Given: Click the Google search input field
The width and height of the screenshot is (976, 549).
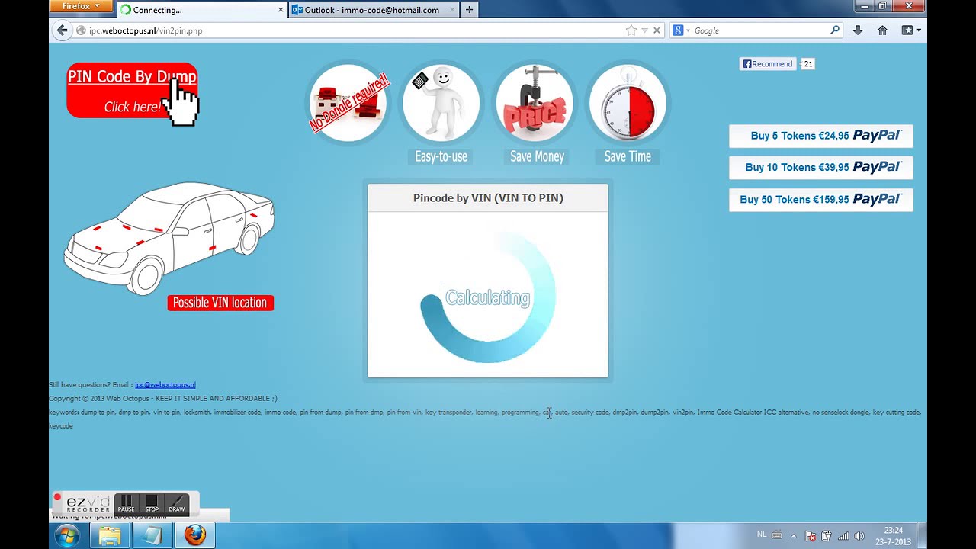Looking at the screenshot, I should pyautogui.click(x=760, y=30).
